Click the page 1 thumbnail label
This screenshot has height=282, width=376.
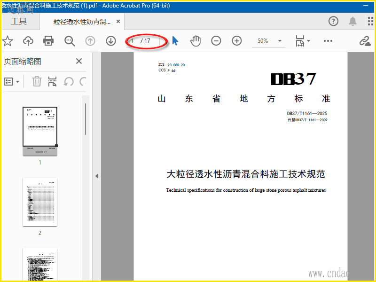click(x=40, y=162)
